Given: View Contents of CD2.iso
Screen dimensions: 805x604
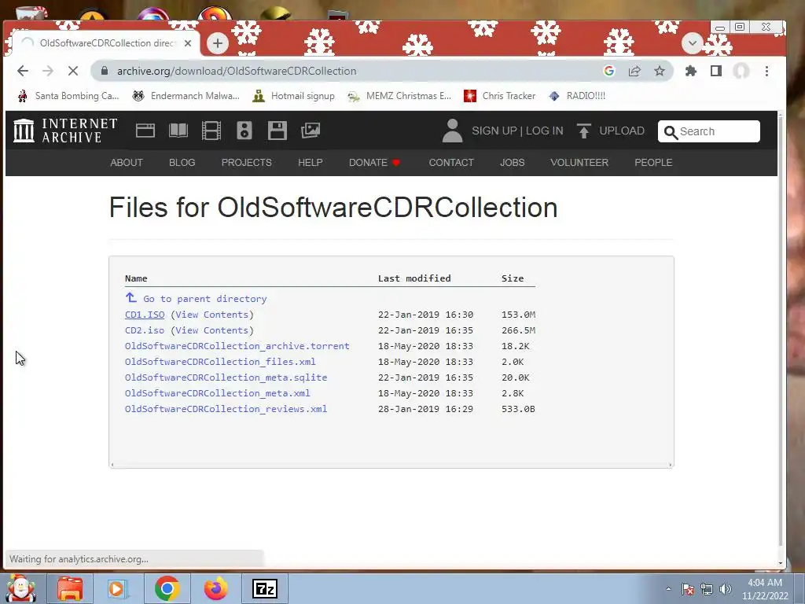Looking at the screenshot, I should 212,330.
